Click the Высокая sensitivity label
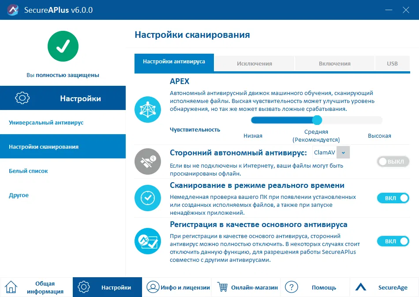Screen dimensions: 419x297 tap(379, 136)
